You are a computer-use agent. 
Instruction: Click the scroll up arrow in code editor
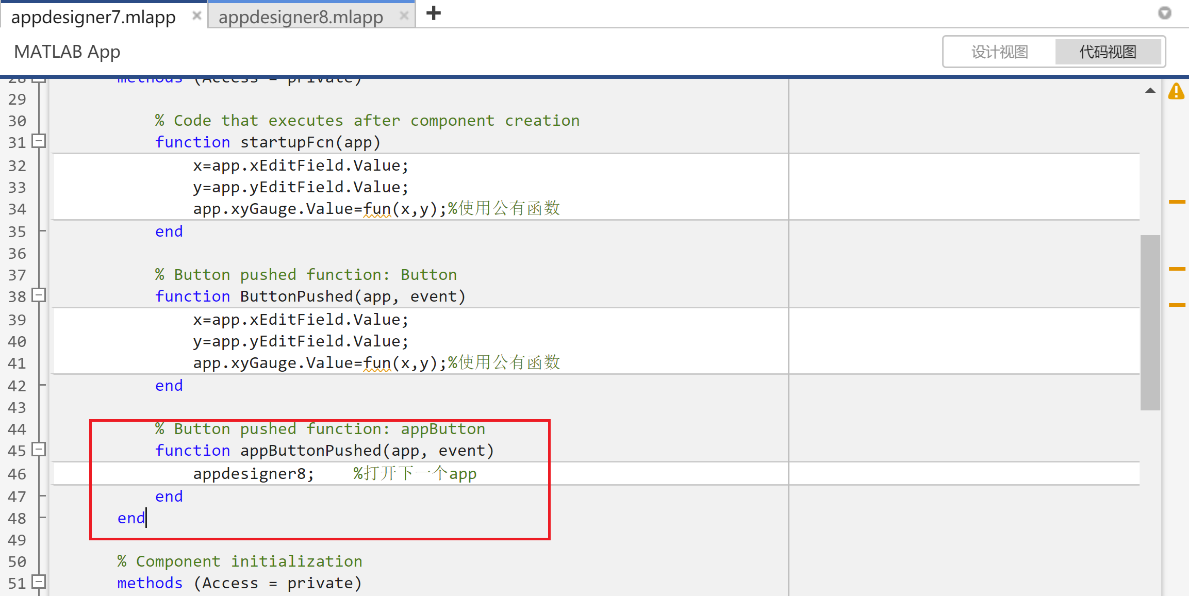pyautogui.click(x=1150, y=91)
